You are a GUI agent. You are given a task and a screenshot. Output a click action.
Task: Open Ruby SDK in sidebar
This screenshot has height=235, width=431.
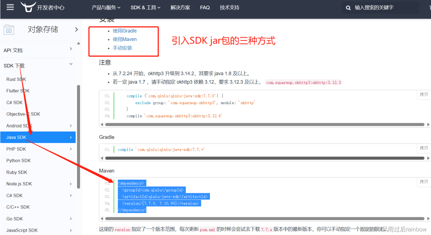17,172
